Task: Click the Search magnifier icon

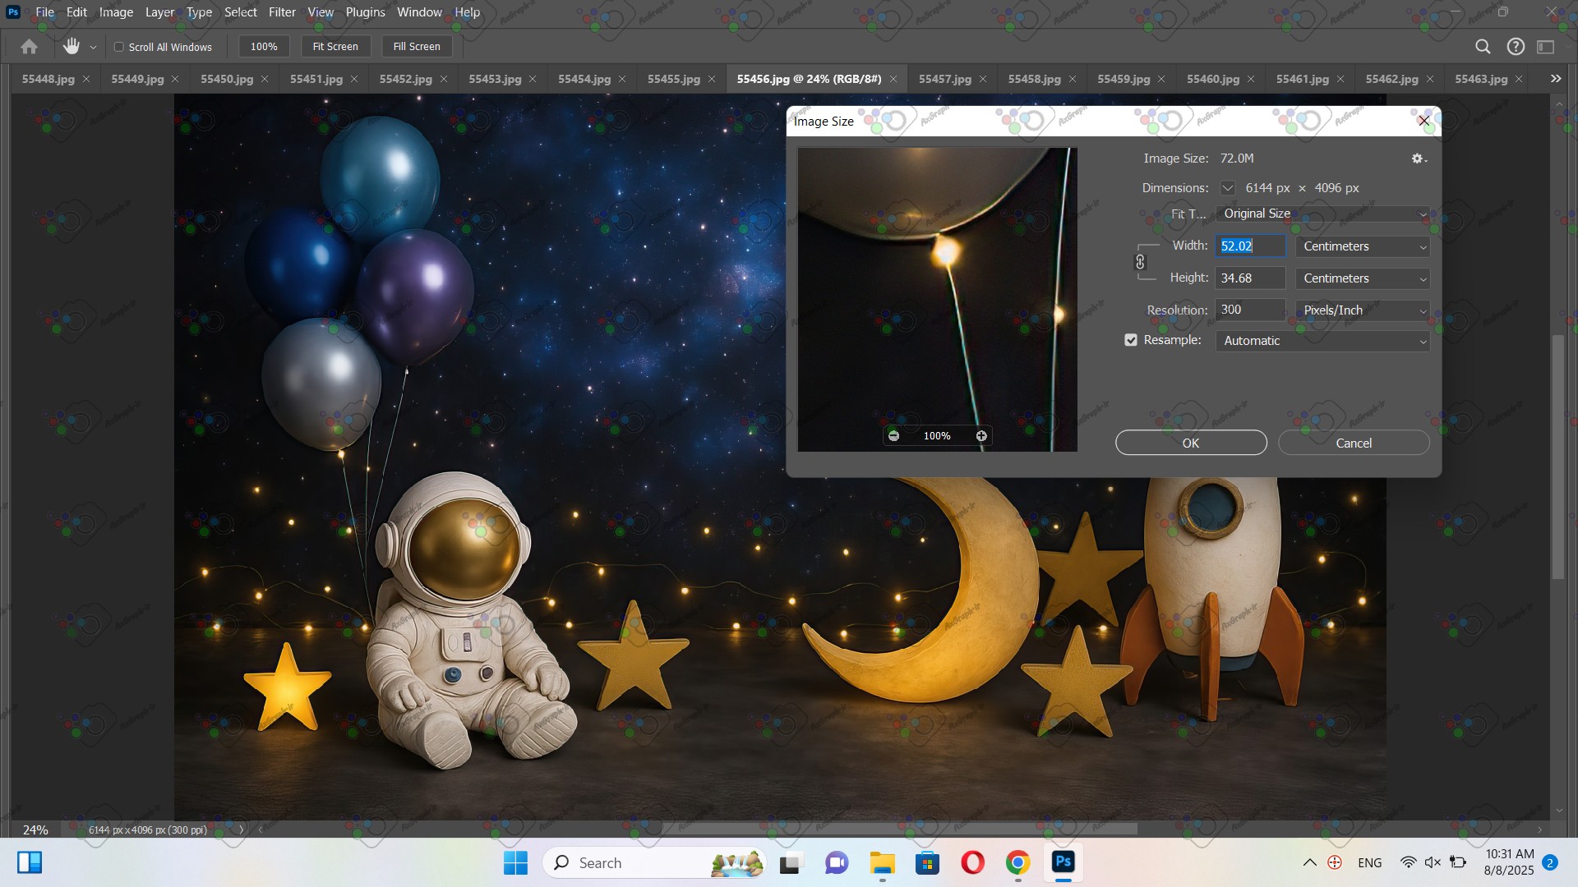Action: click(1483, 47)
